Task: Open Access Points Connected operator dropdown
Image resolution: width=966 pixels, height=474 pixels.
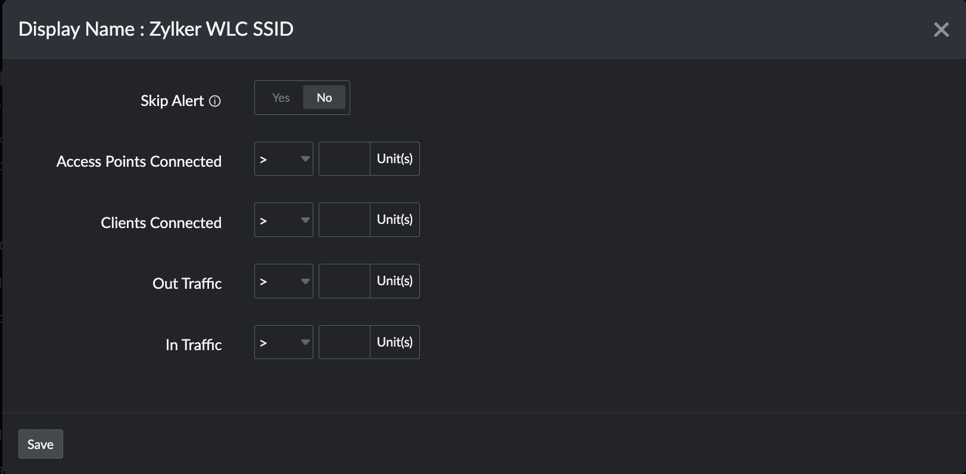Action: [x=283, y=159]
